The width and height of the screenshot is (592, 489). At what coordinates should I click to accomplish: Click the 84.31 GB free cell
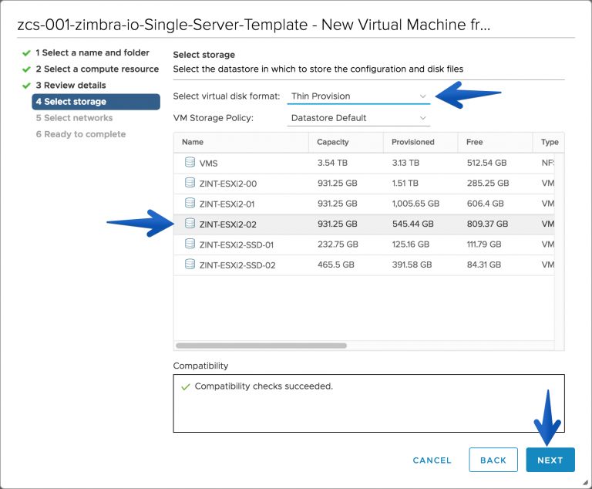point(484,265)
